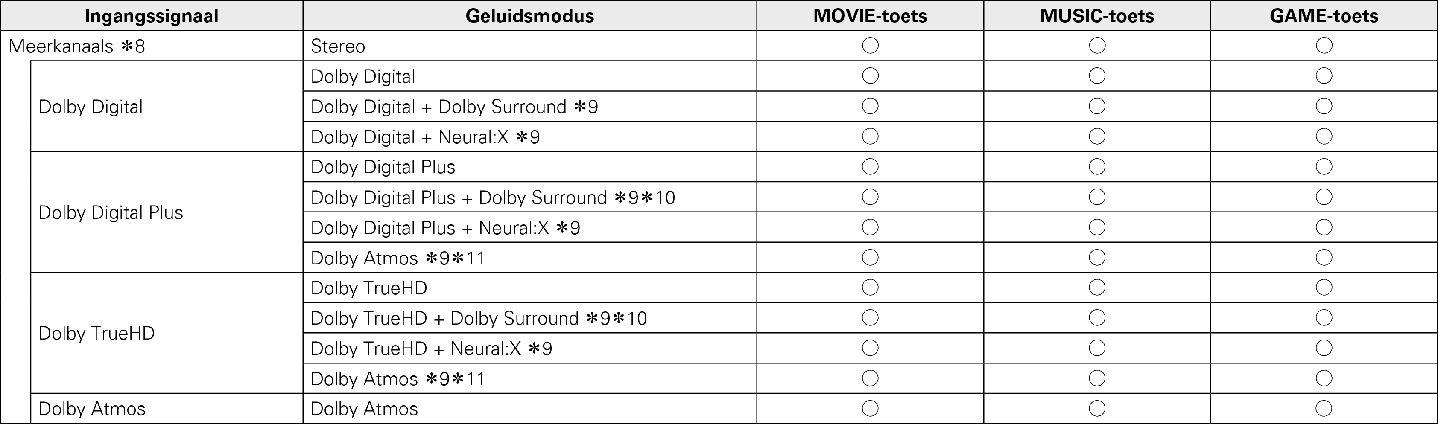Click the MOVIE-toets circle for Stereo
This screenshot has height=424, width=1438.
pyautogui.click(x=870, y=46)
